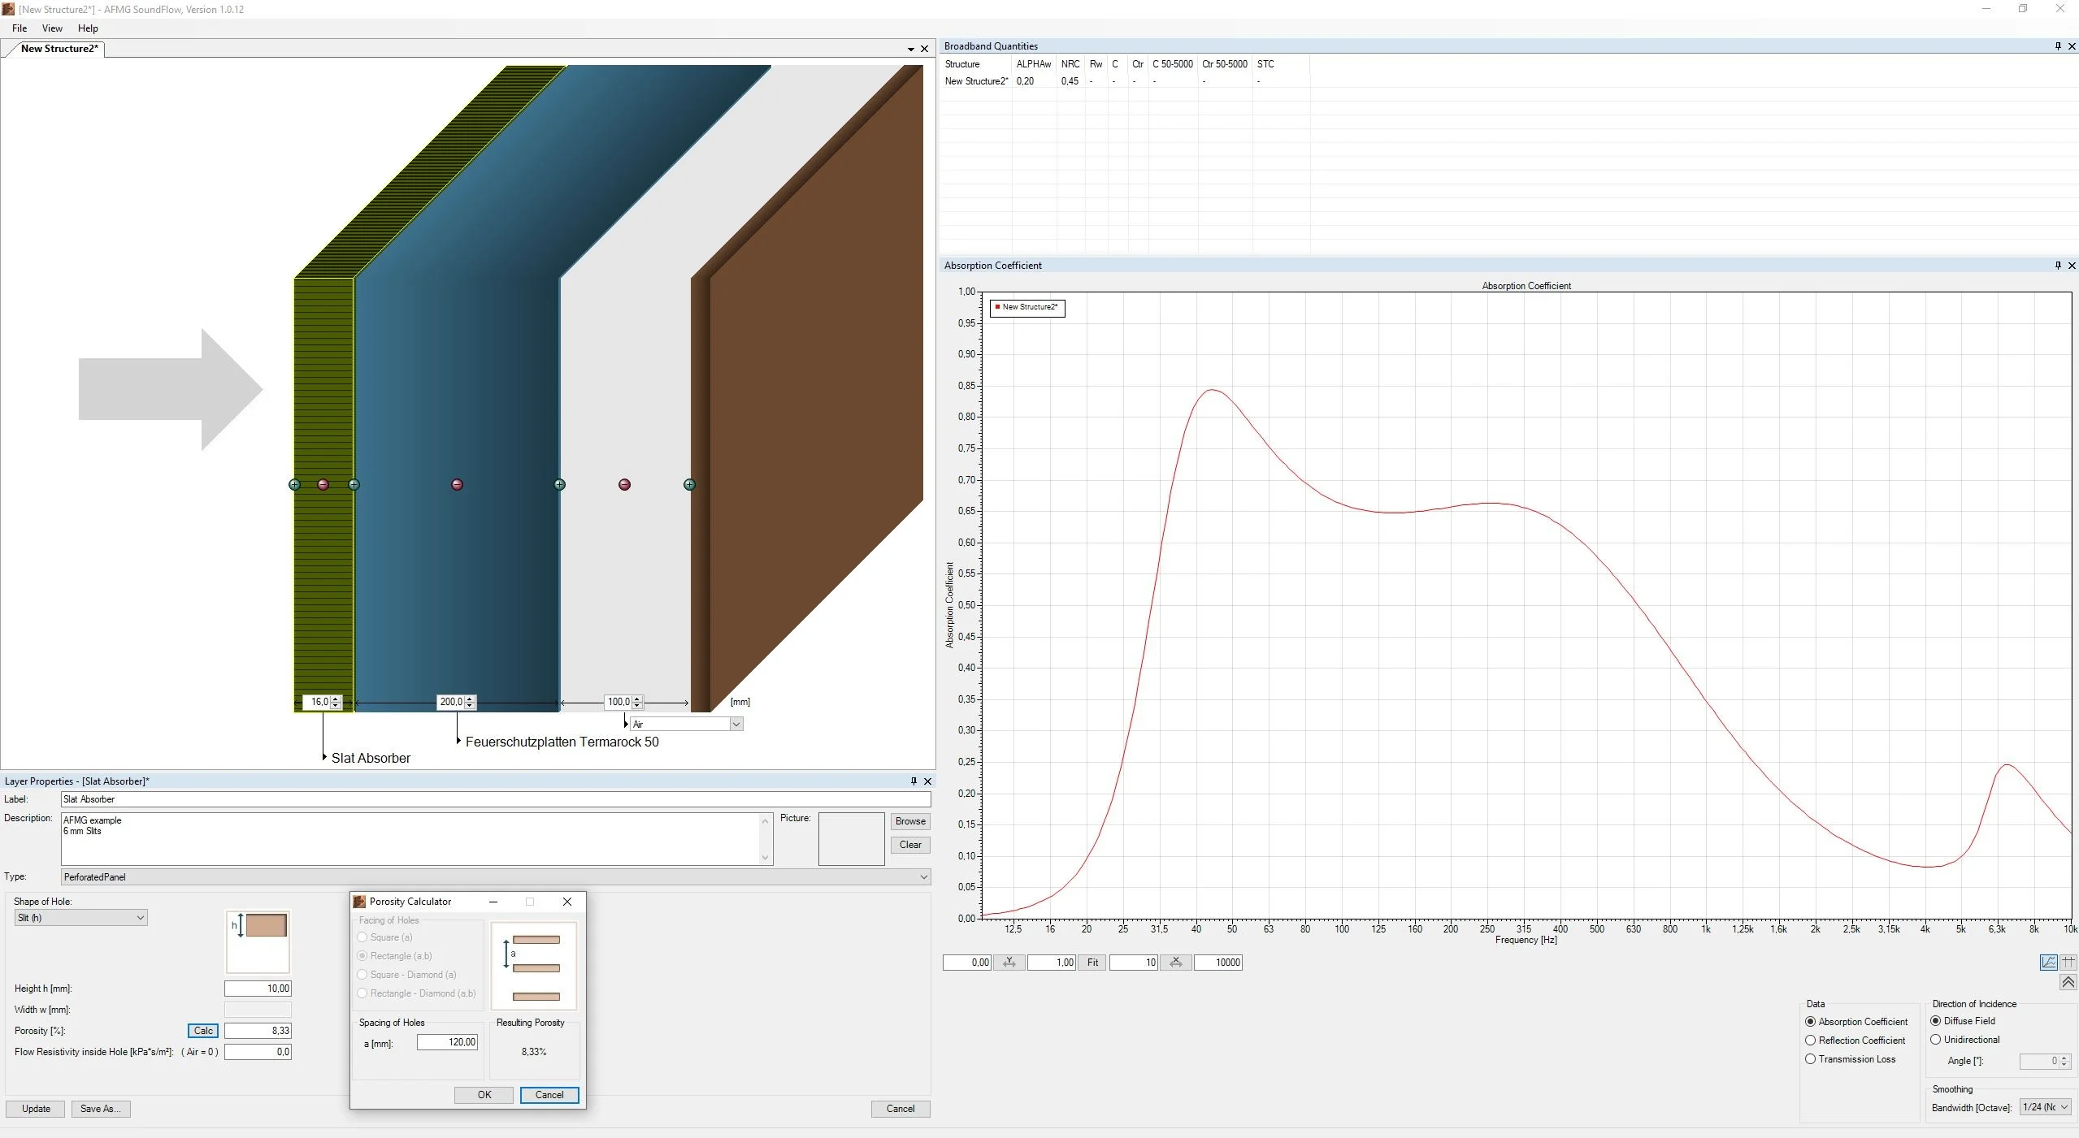Viewport: 2079px width, 1138px height.
Task: Switch to the New Structure2* tab
Action: pyautogui.click(x=59, y=49)
